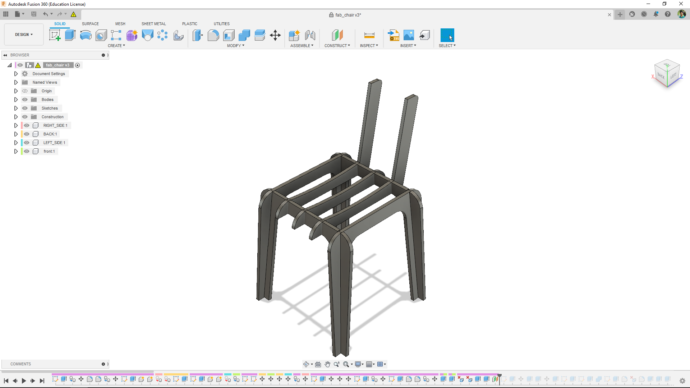Expand the Bodies folder
This screenshot has height=388, width=690.
click(16, 100)
